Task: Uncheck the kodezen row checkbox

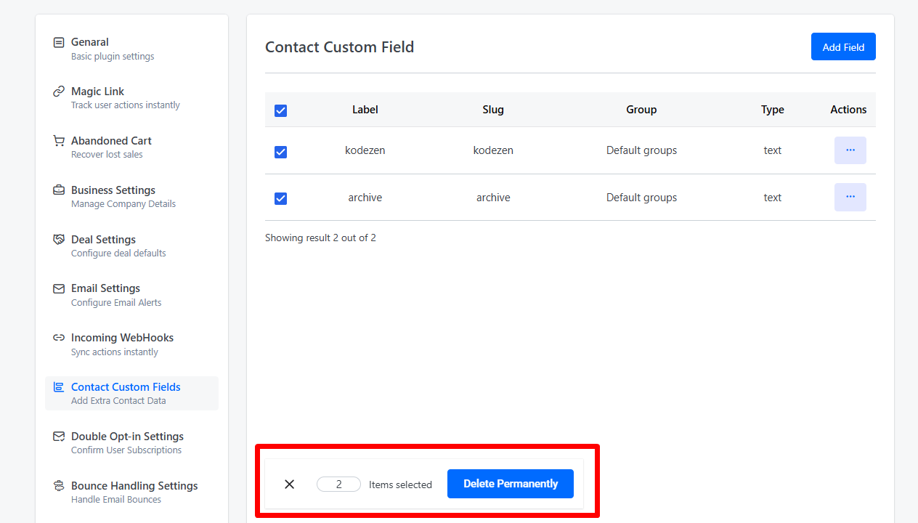Action: 280,152
